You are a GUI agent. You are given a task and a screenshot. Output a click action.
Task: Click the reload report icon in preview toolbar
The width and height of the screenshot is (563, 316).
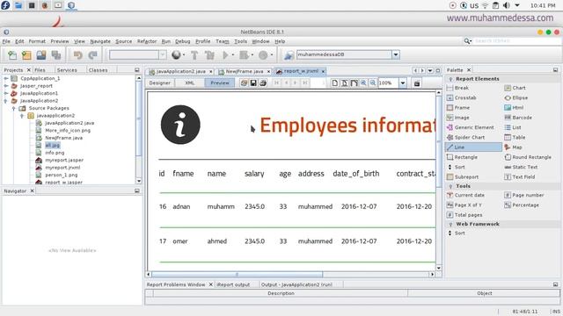point(244,83)
